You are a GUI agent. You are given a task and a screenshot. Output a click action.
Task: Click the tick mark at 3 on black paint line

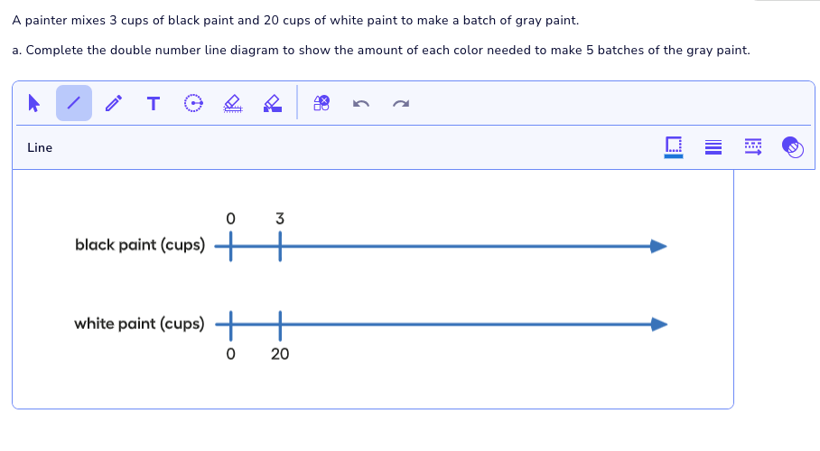click(x=280, y=246)
